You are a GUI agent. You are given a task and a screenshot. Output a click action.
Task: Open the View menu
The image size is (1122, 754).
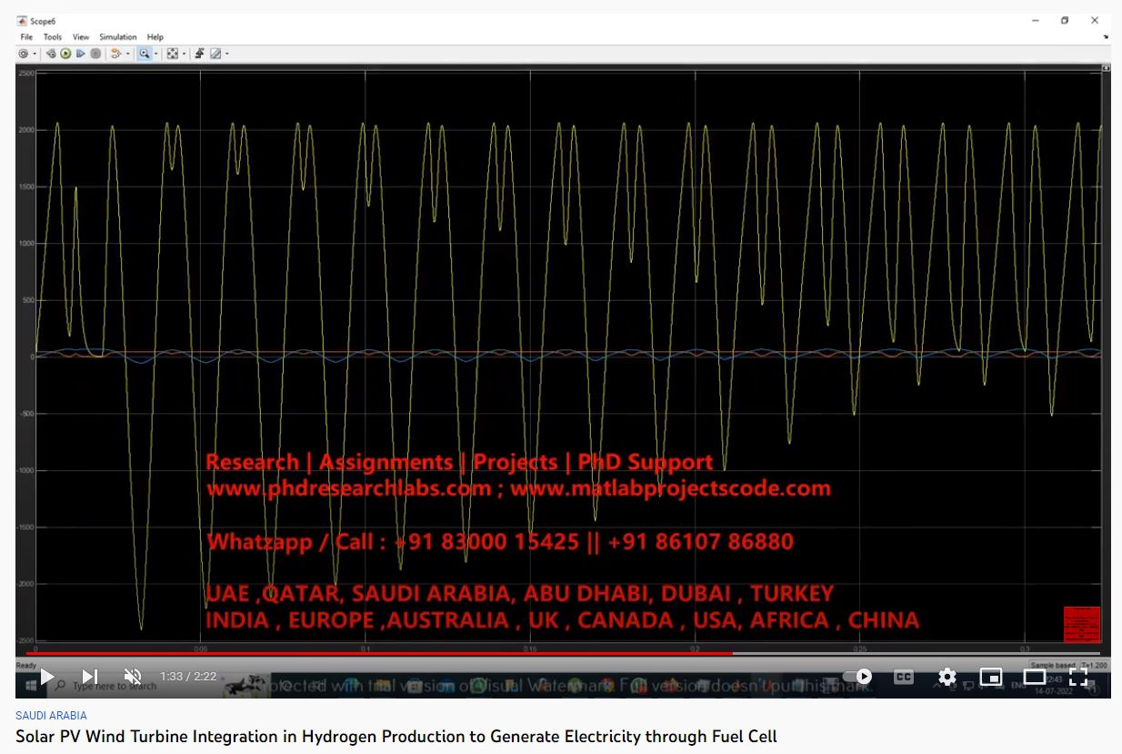click(81, 37)
